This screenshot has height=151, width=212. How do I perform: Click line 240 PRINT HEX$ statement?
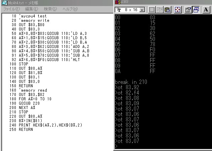coord(46,125)
